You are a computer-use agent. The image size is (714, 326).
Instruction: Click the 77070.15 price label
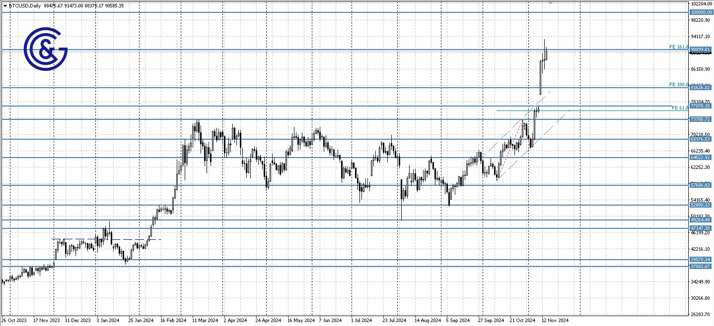699,106
